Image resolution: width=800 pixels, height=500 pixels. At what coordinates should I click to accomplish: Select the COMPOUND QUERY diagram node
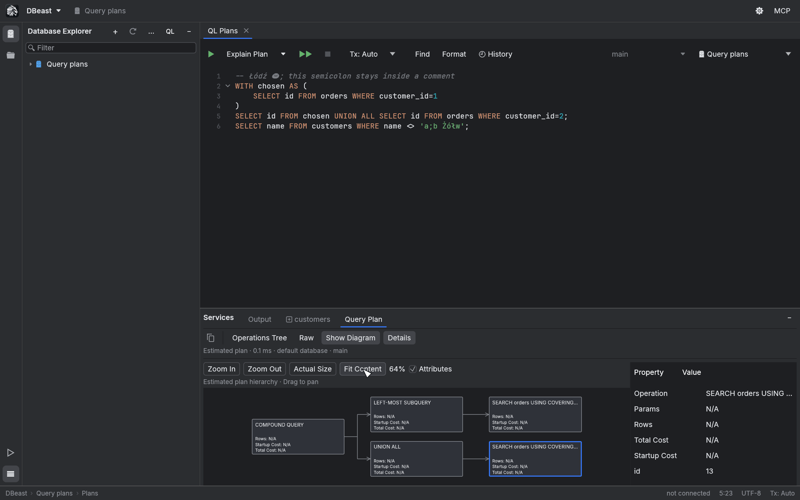(x=298, y=437)
